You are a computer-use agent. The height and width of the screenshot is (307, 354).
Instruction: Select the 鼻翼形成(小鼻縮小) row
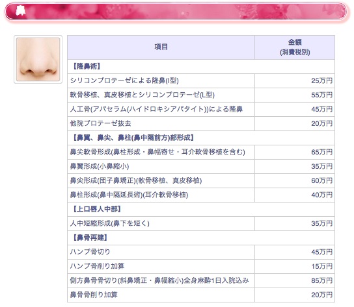[x=201, y=166]
